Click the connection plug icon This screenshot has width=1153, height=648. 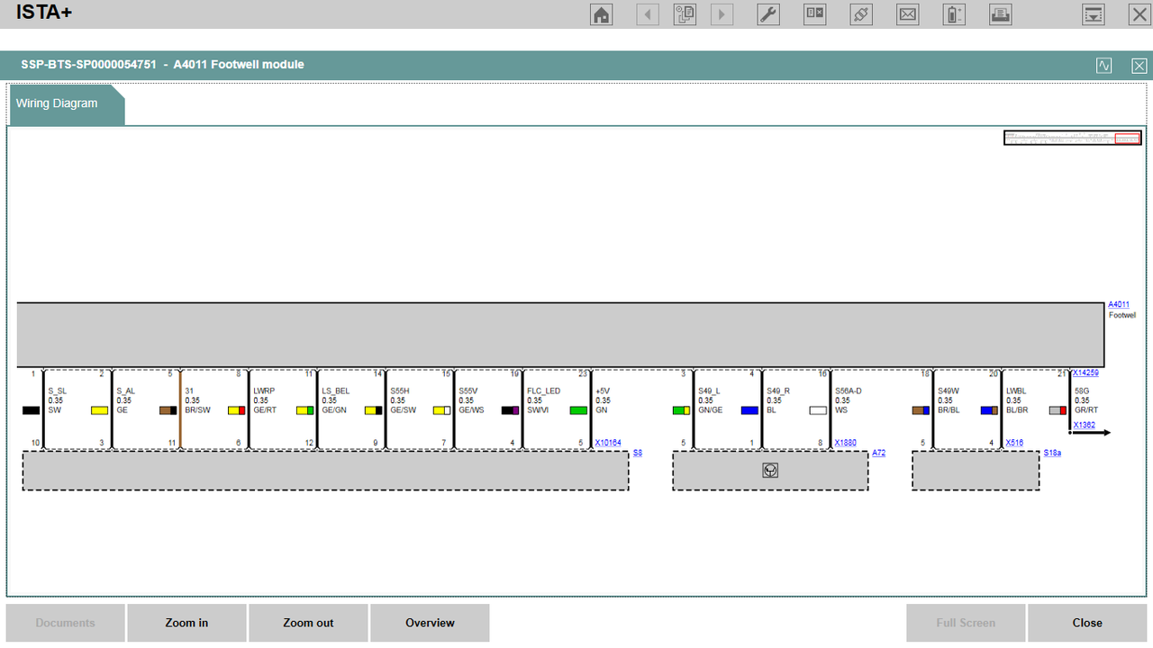pyautogui.click(x=861, y=14)
